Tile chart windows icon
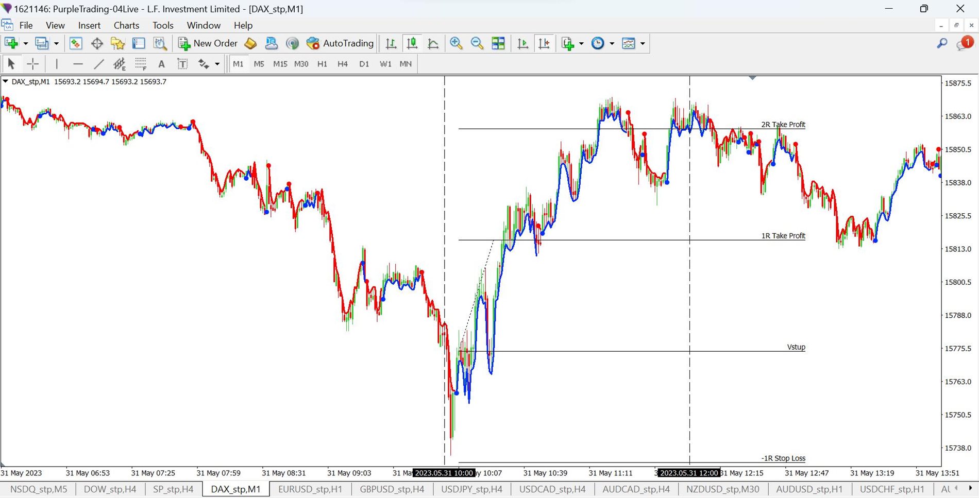The image size is (979, 498). (498, 44)
